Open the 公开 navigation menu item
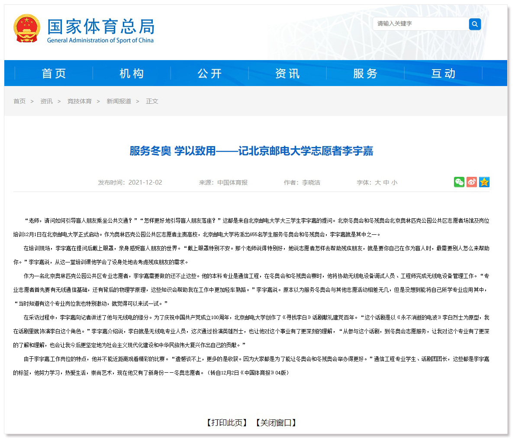 [209, 73]
